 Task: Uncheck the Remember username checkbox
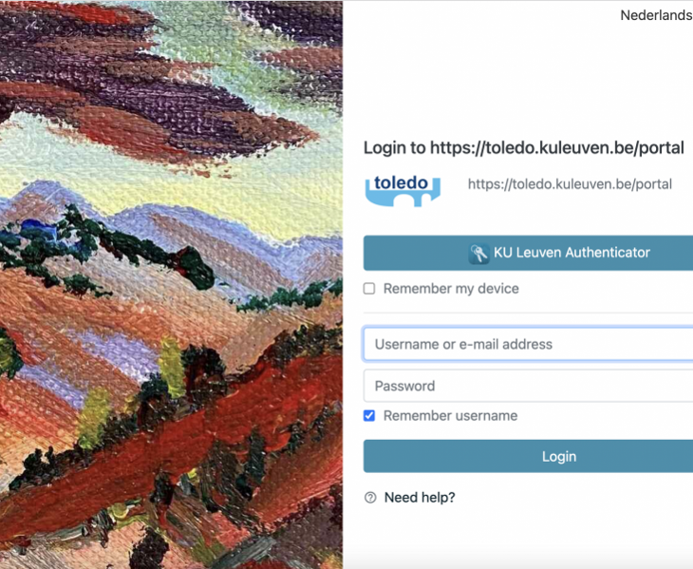[369, 415]
